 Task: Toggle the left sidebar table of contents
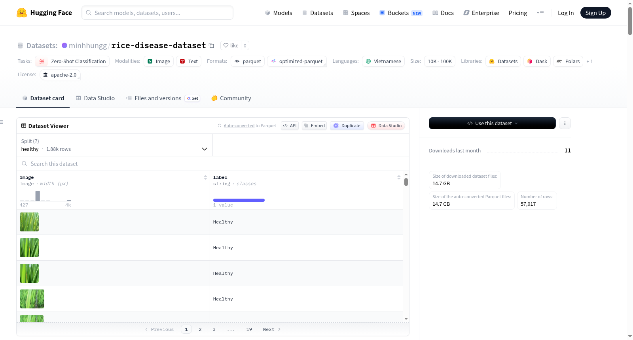pos(2,122)
